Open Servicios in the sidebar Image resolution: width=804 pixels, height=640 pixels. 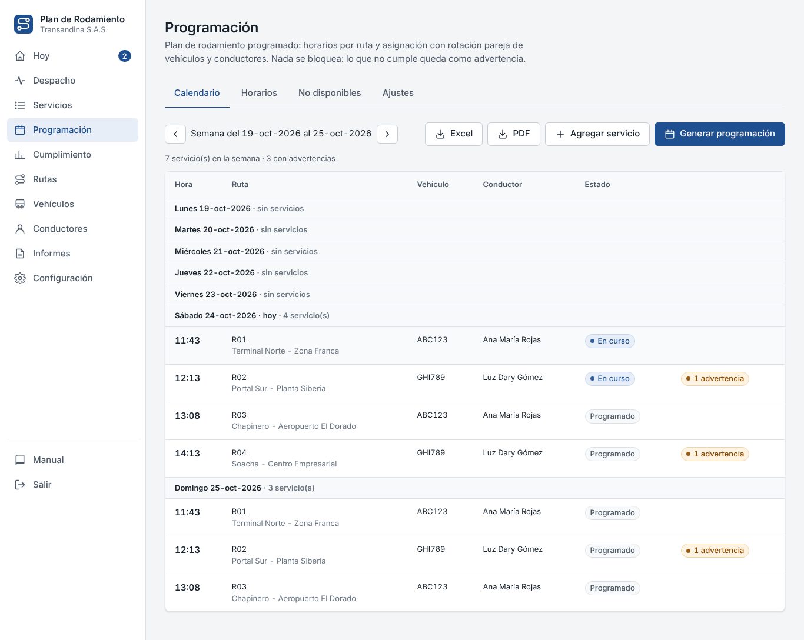click(72, 105)
